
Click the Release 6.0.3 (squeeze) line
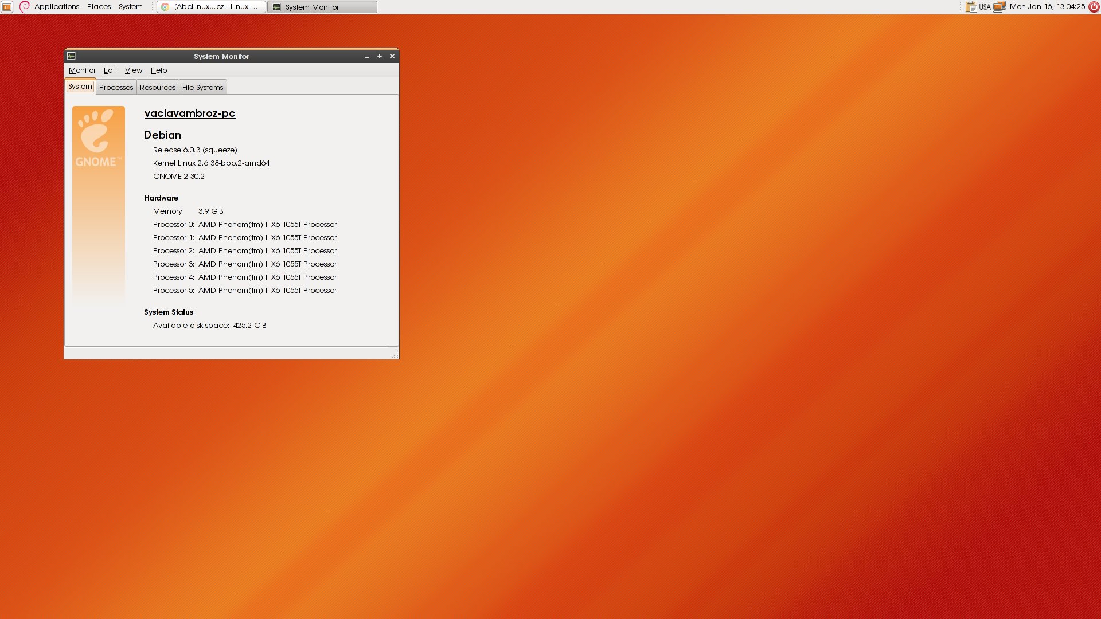pos(195,150)
